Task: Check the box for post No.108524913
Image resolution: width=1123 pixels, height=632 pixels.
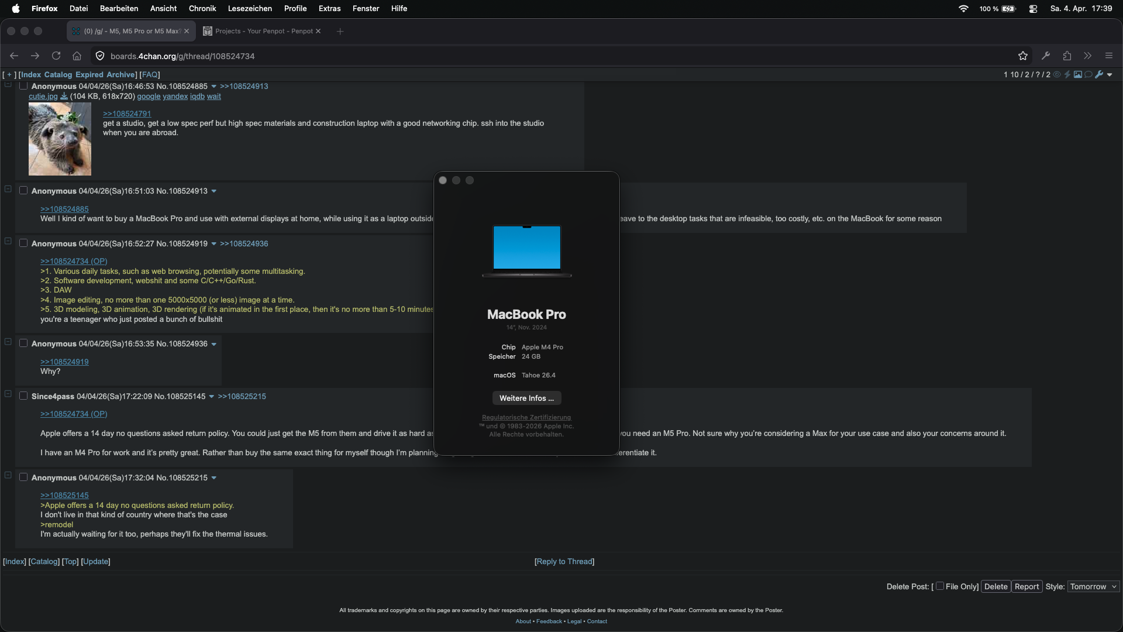Action: point(23,191)
